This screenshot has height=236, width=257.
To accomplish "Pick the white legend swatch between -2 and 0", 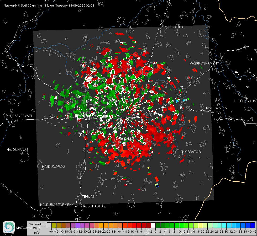I will click(153, 225).
